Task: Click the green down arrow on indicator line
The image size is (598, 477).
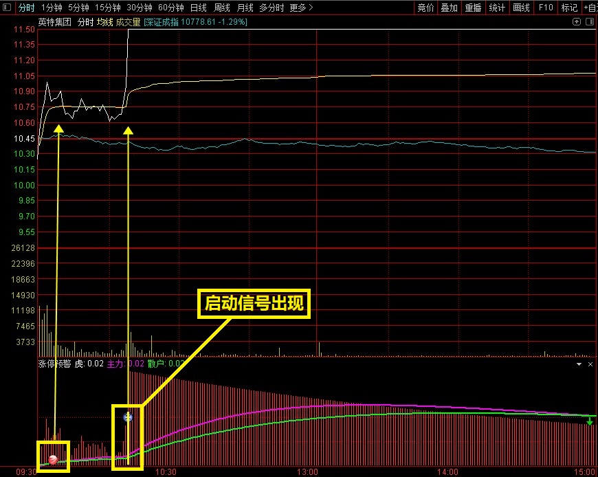Action: tap(590, 421)
